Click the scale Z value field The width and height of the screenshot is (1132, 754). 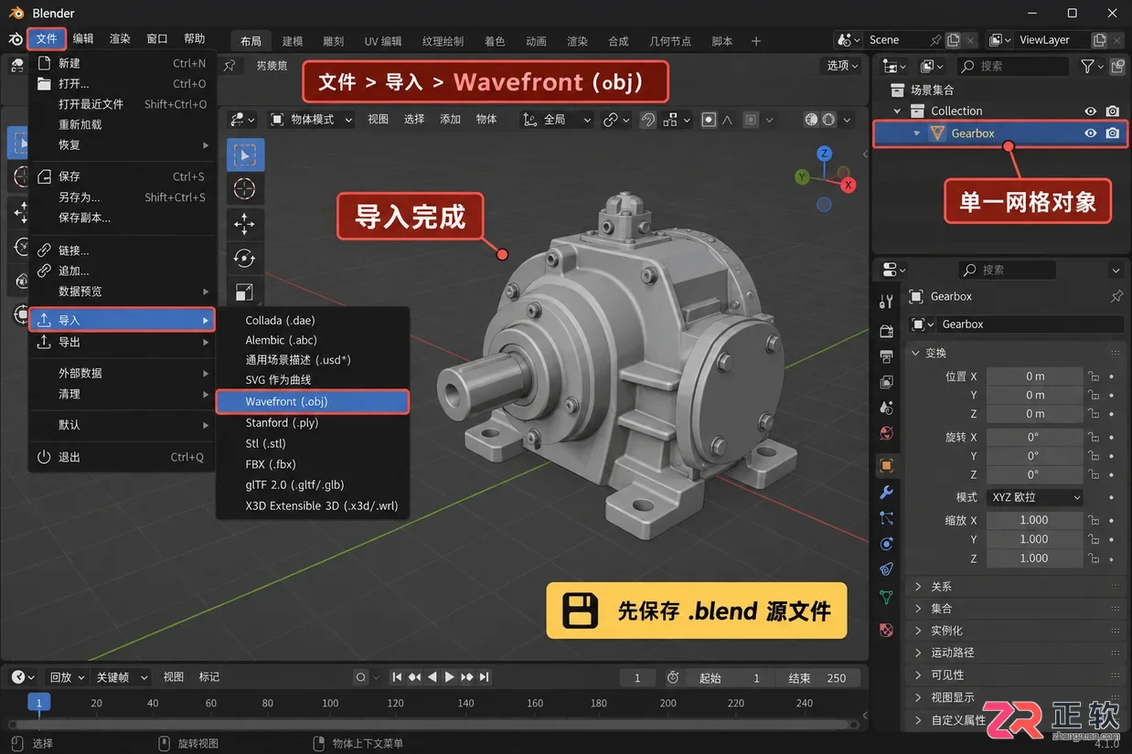point(1034,558)
